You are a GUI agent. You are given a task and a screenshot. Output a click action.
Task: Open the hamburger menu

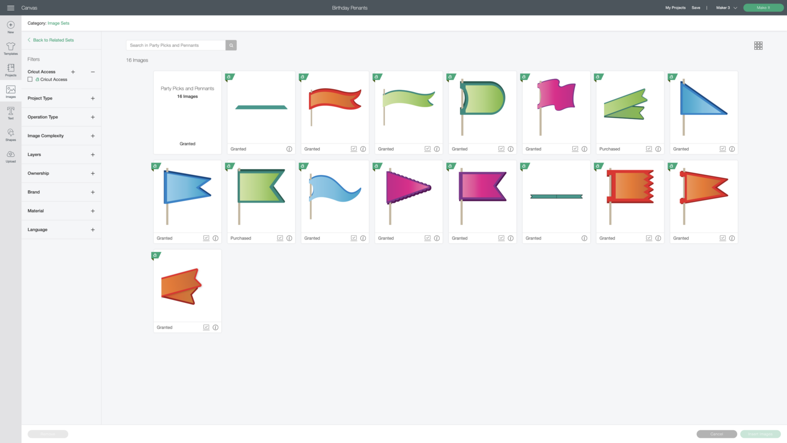(x=10, y=8)
